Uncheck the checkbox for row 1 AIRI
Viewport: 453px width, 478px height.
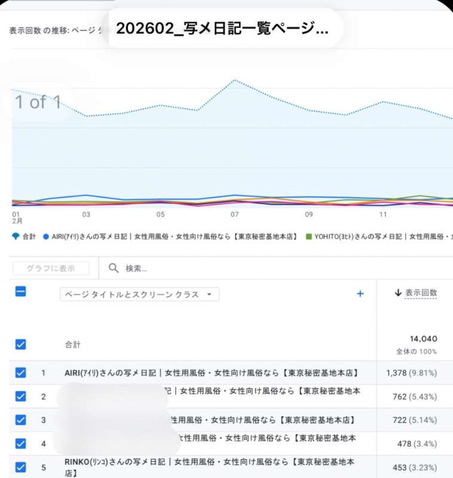20,373
